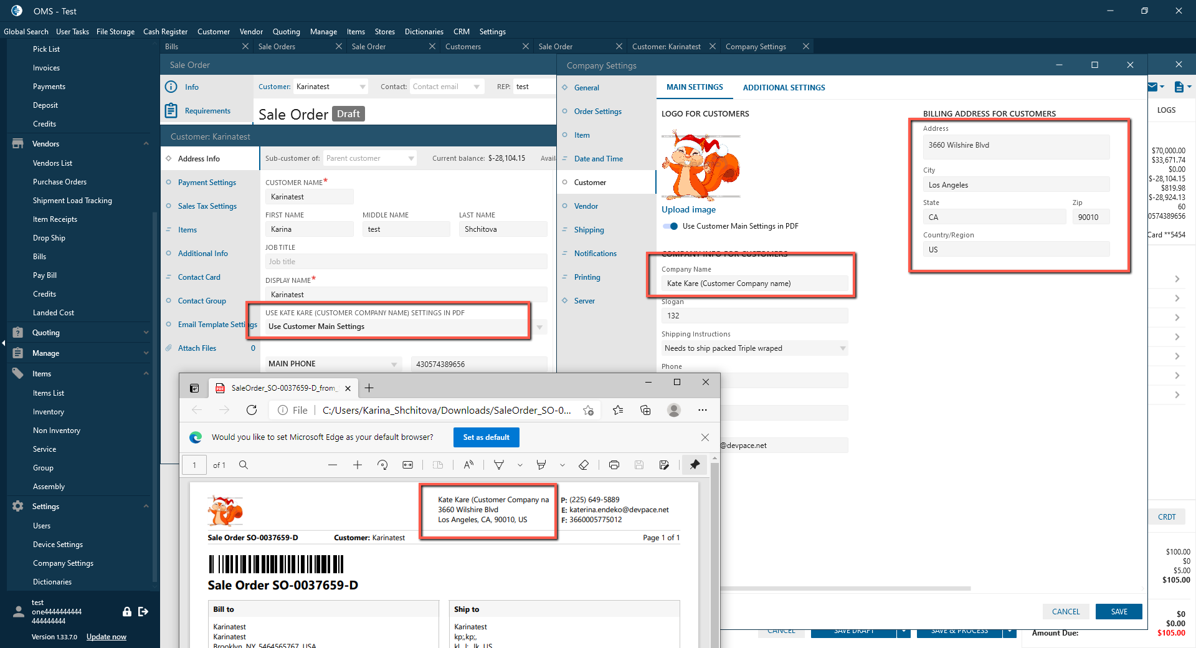1196x648 pixels.
Task: Click the lock icon beside the user name
Action: click(127, 612)
